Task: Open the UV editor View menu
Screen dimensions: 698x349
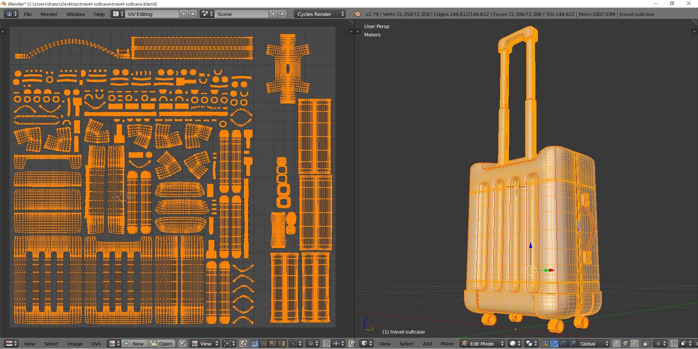Action: tap(29, 344)
